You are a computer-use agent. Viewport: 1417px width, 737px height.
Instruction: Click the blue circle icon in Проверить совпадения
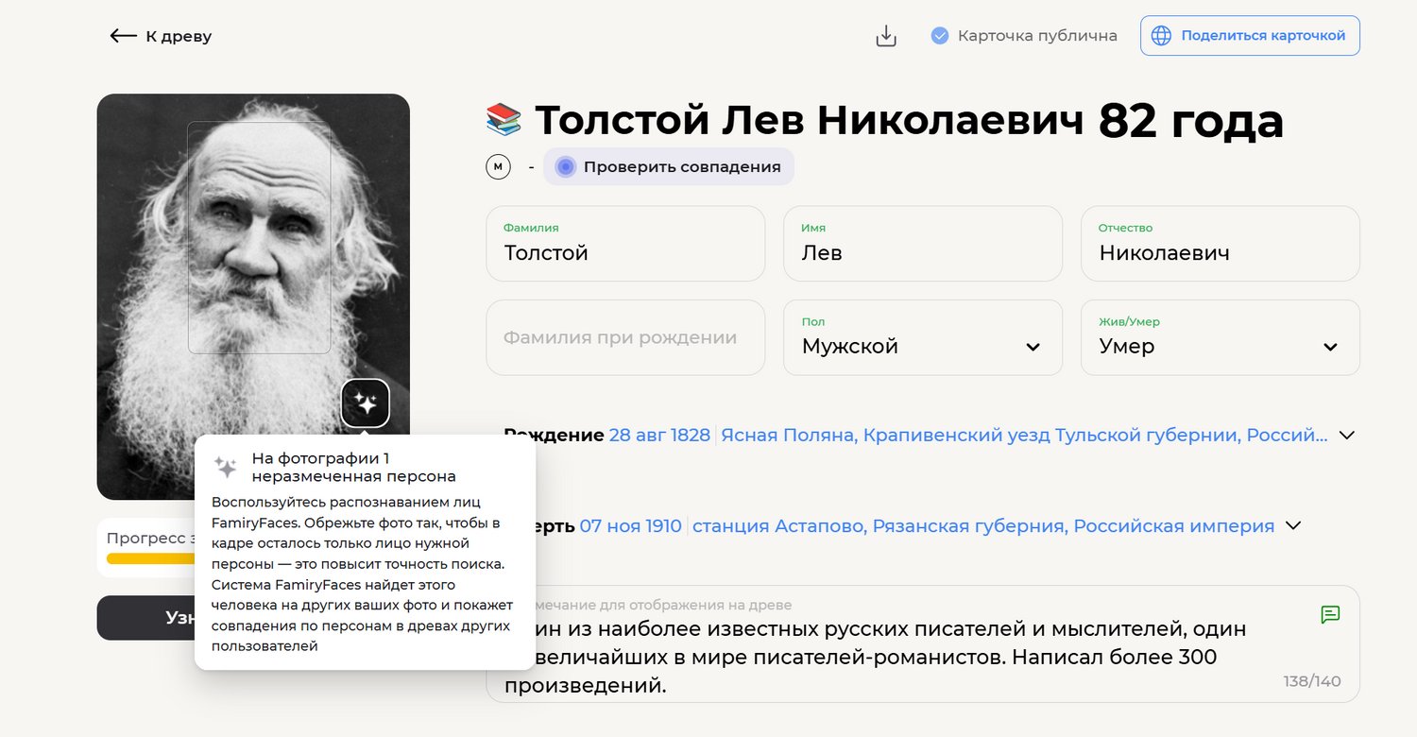point(565,167)
